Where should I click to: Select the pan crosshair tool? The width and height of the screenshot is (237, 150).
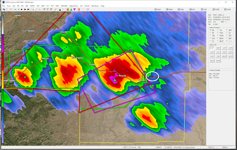tap(33, 9)
